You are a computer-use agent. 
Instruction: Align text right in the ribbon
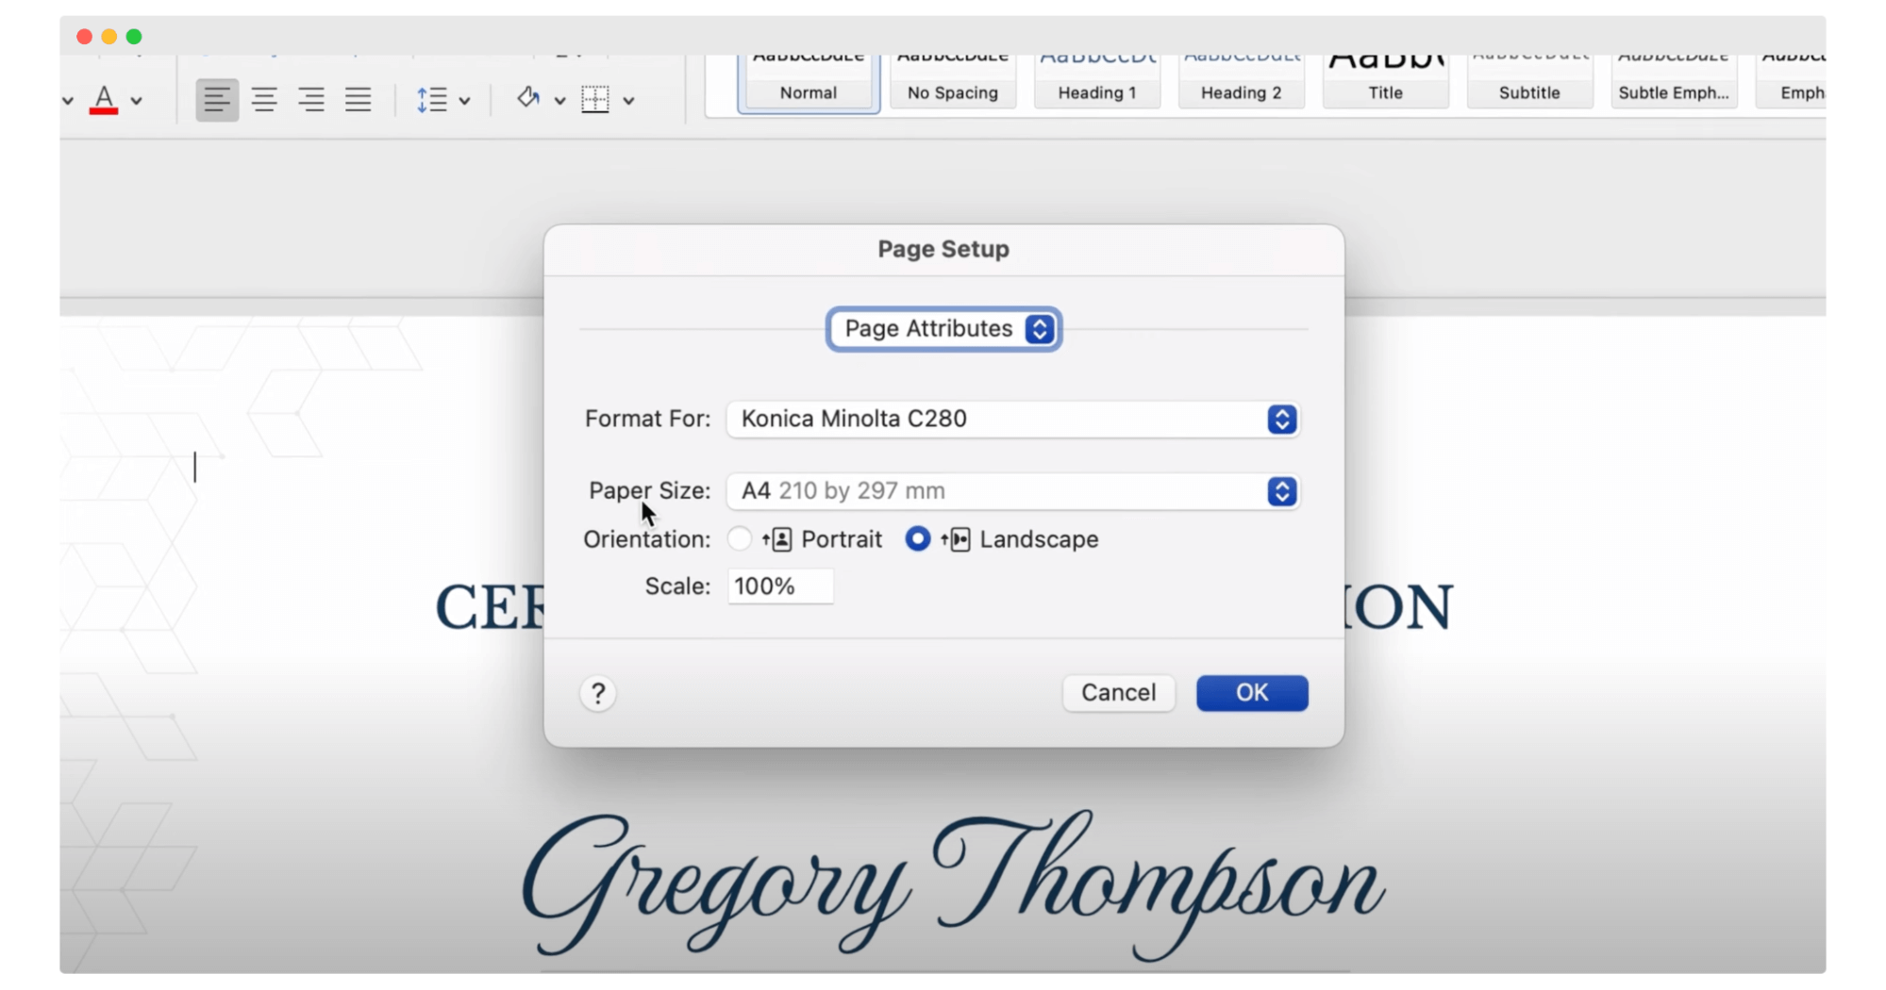311,99
